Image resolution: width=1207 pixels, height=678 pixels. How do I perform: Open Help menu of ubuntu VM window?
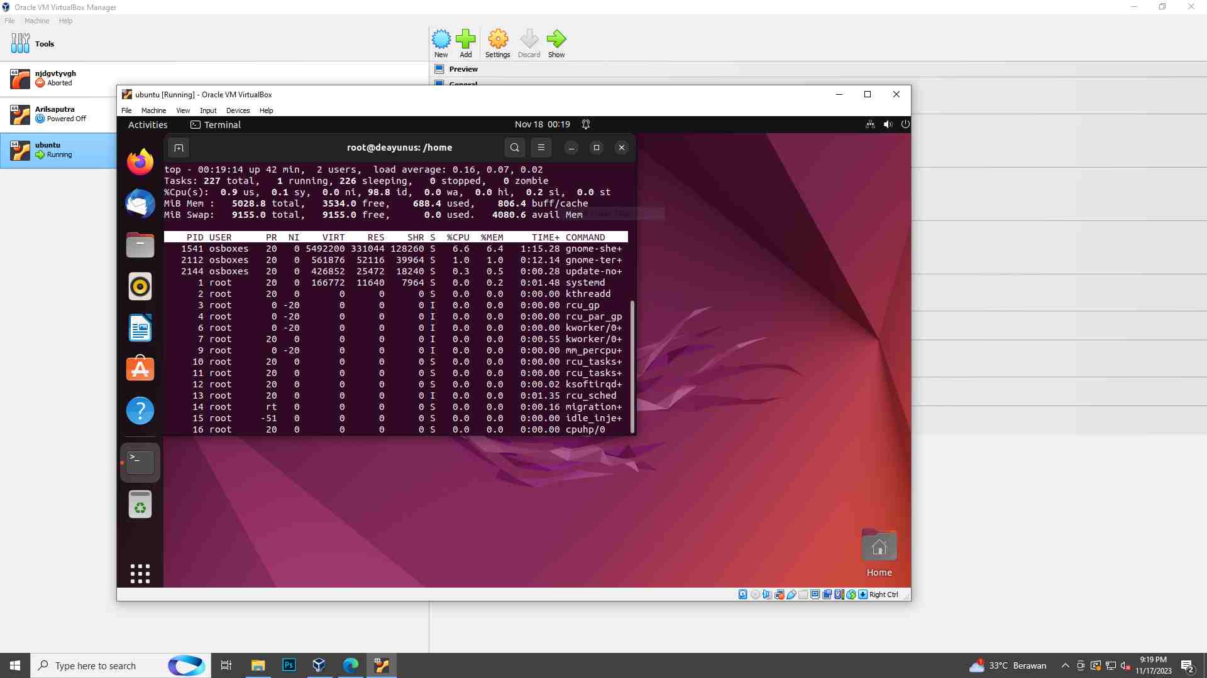[x=267, y=110]
